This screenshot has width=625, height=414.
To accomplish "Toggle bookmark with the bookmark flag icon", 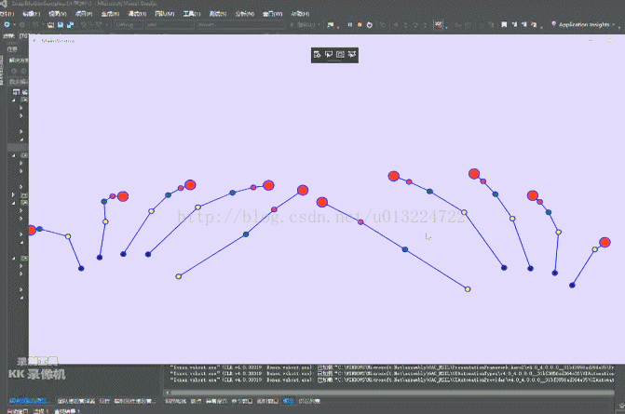I will pos(504,25).
